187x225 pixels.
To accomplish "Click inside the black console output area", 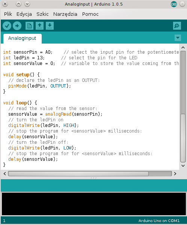I will tap(93, 204).
